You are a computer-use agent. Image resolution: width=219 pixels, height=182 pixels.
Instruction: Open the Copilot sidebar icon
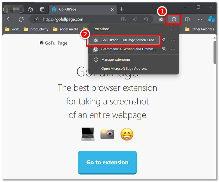click(x=211, y=19)
